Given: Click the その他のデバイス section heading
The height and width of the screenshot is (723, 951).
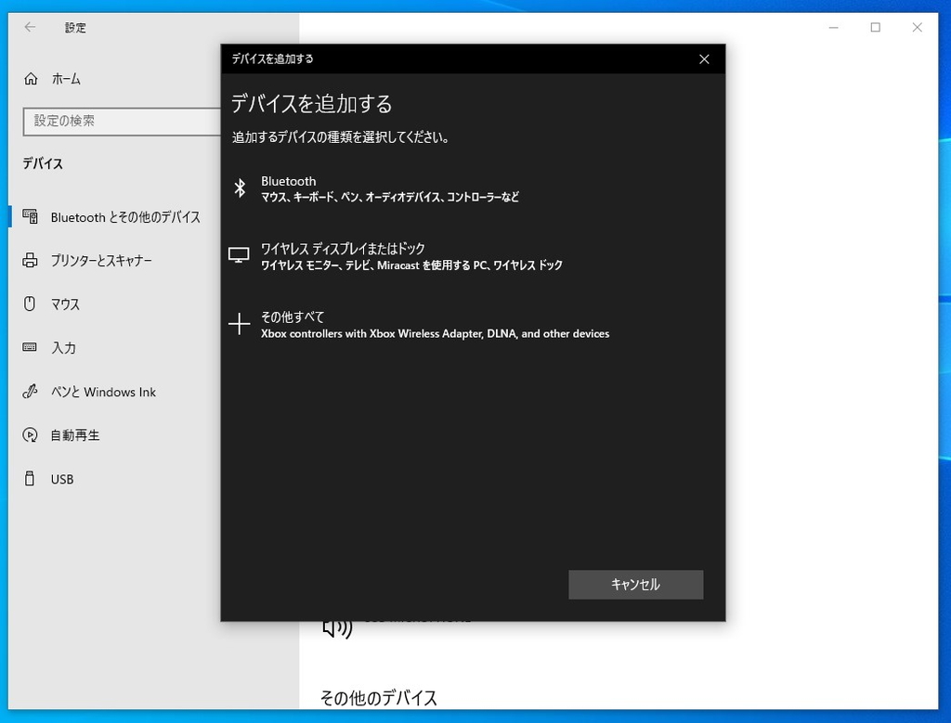Looking at the screenshot, I should coord(380,697).
